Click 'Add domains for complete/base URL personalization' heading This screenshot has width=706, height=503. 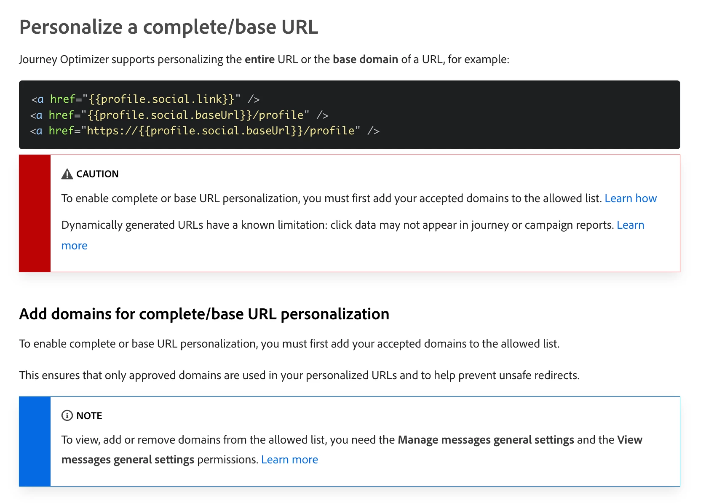204,314
